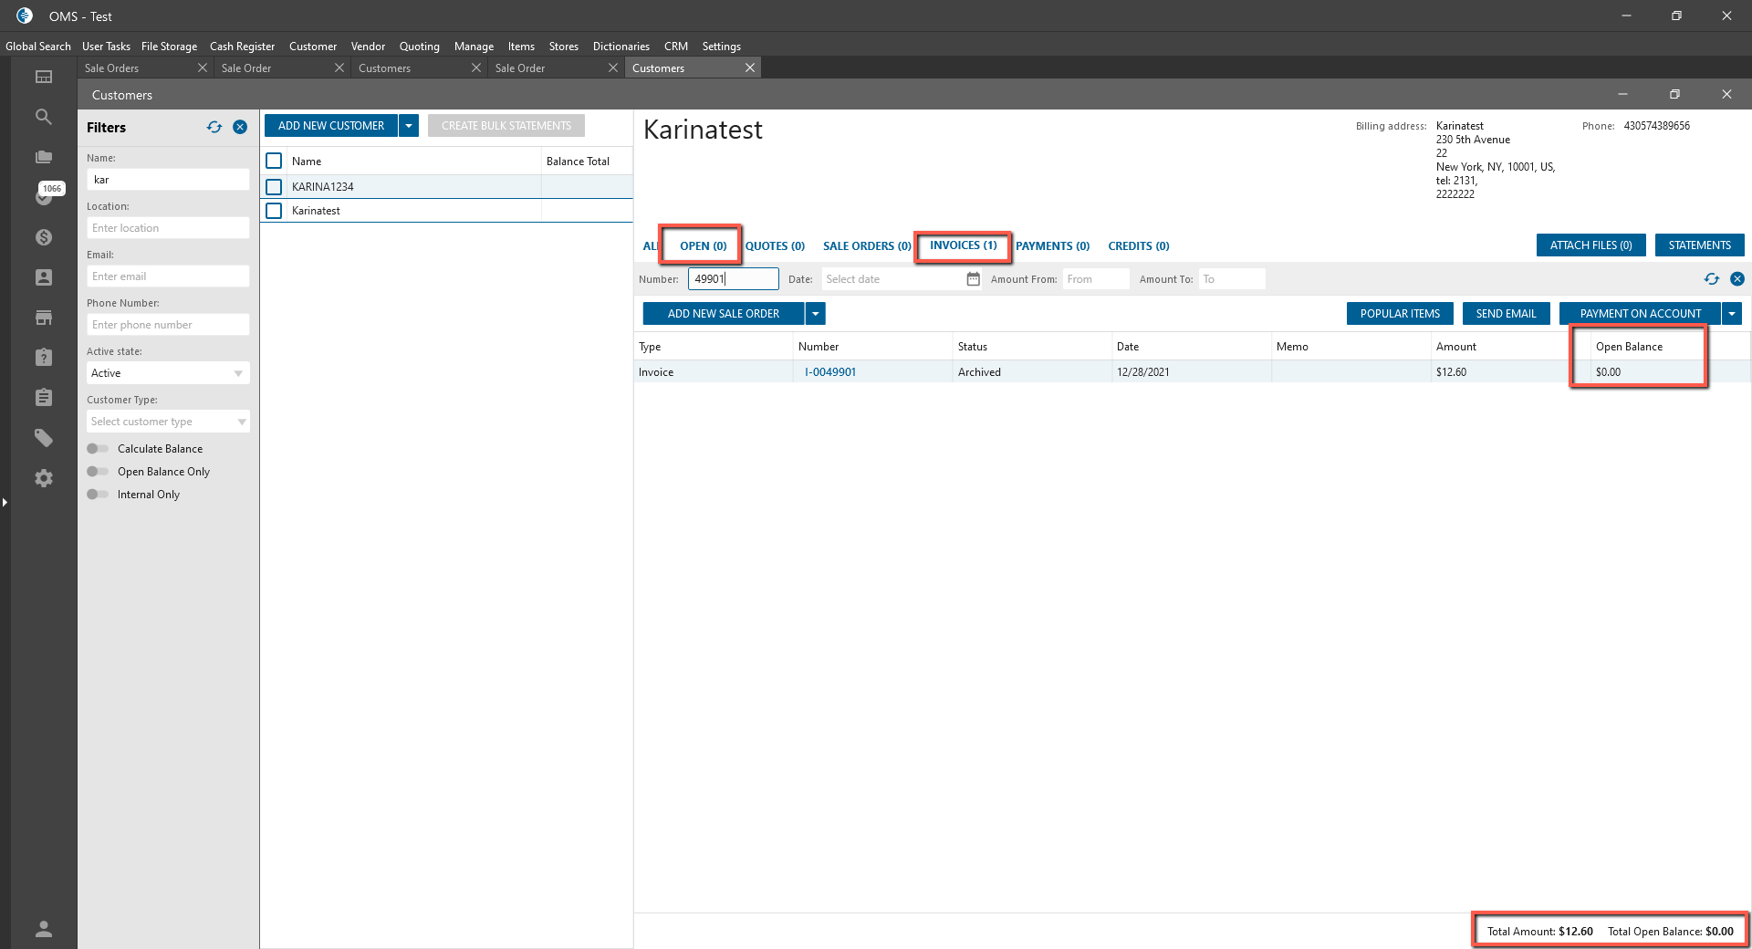
Task: Expand the Payment on Account dropdown arrow
Action: [1732, 314]
